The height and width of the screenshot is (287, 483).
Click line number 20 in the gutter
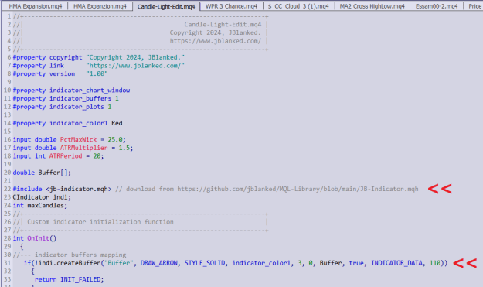(x=8, y=173)
